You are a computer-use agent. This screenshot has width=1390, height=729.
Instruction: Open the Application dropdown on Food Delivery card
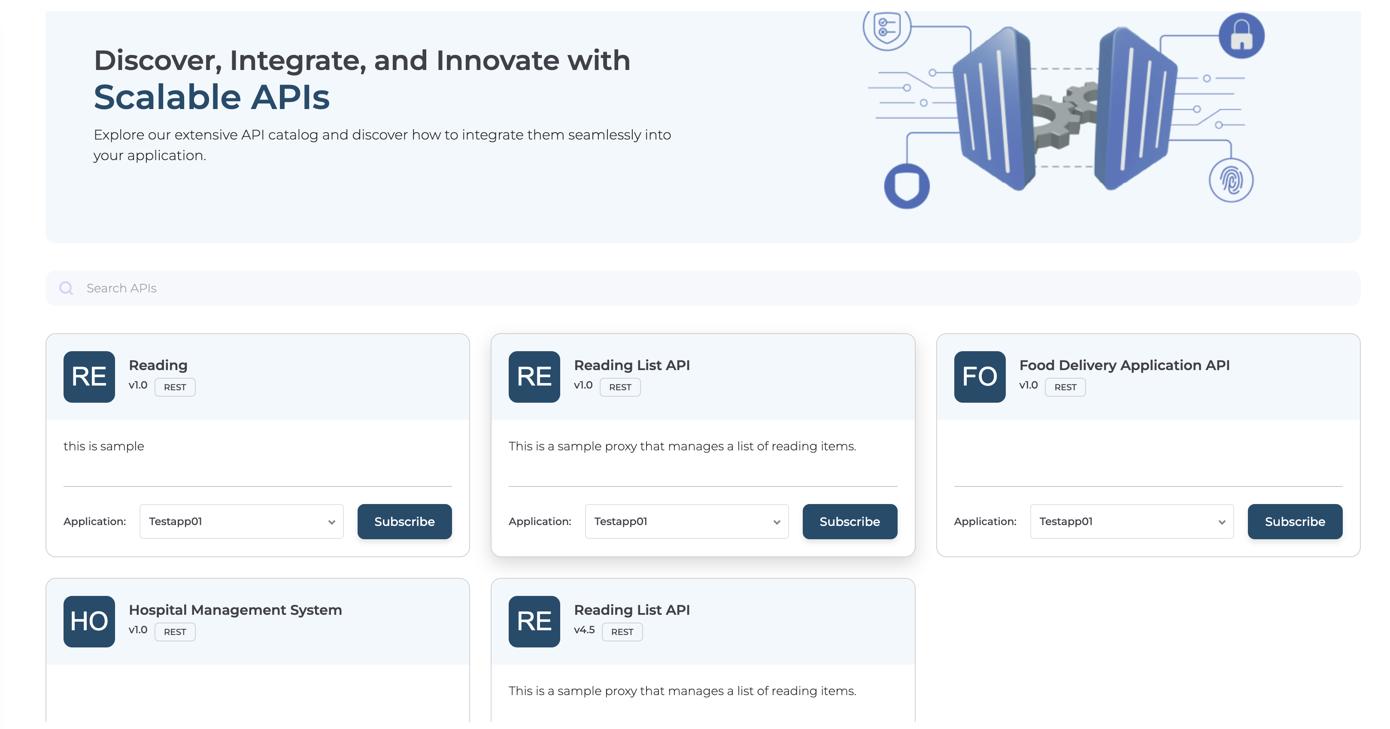pyautogui.click(x=1132, y=521)
